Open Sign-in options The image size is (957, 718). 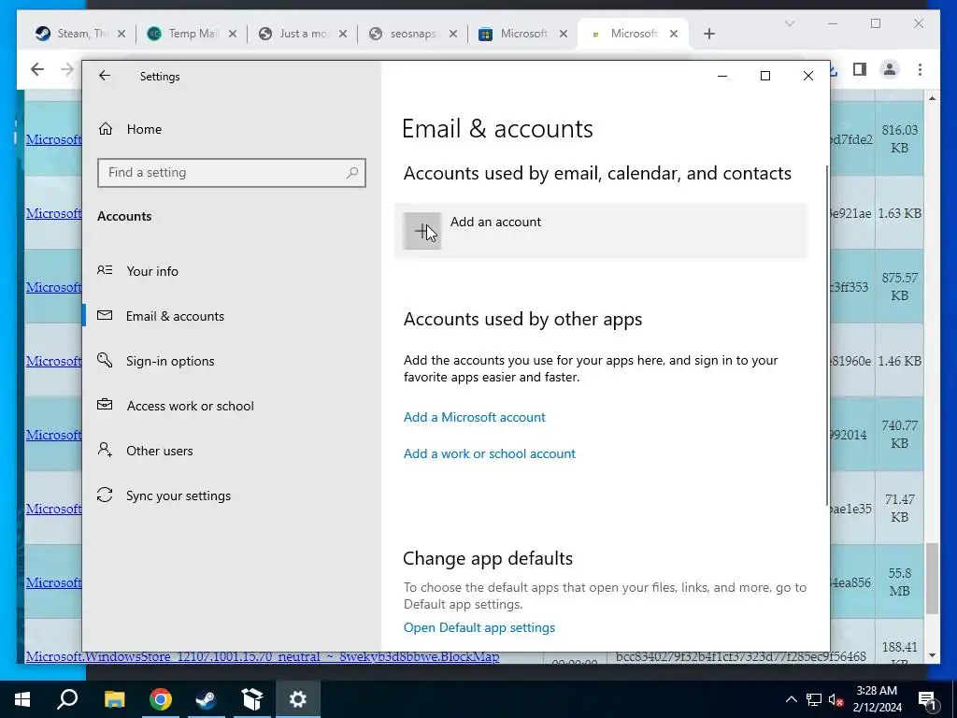point(155,361)
